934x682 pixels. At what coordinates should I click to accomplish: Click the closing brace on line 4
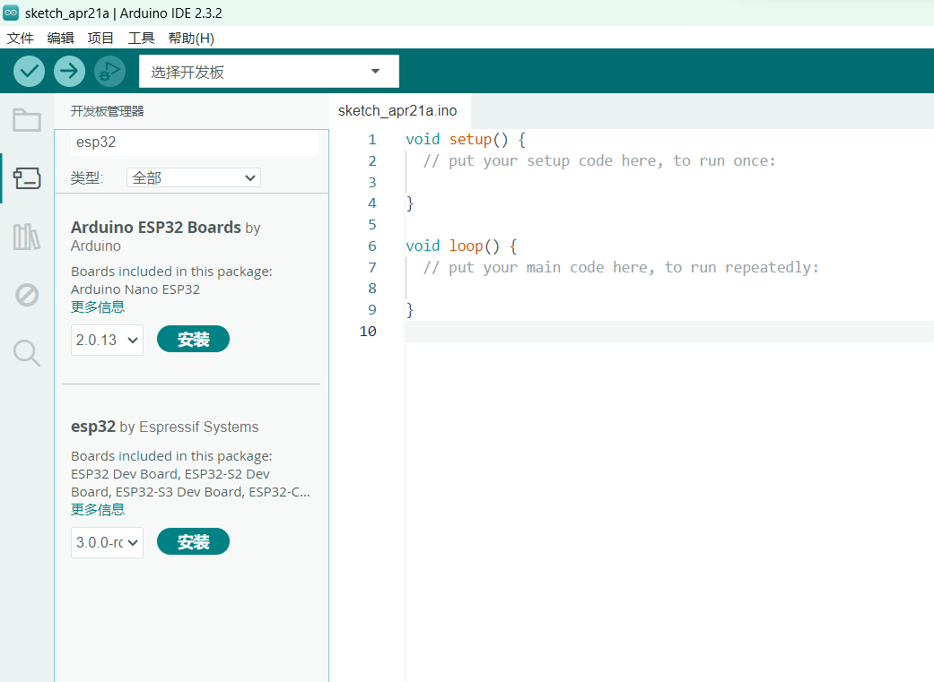tap(410, 203)
